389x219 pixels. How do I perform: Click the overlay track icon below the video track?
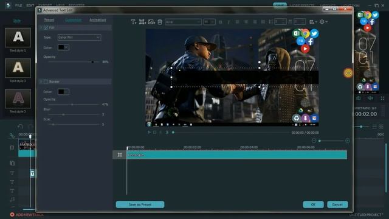click(12, 163)
